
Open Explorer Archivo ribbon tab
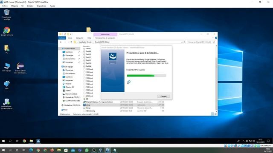[x=62, y=38]
